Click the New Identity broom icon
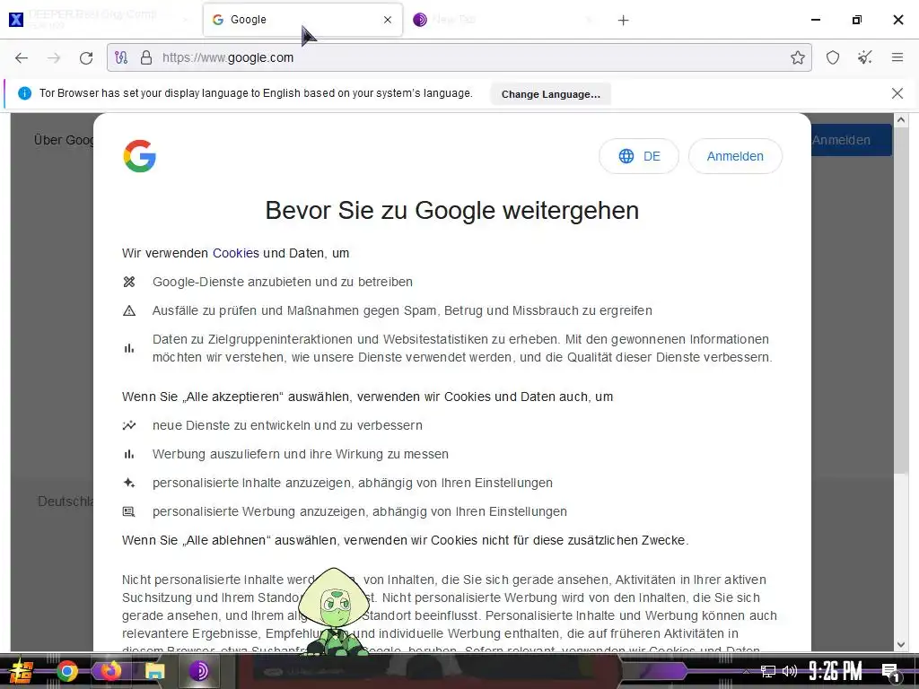This screenshot has height=689, width=919. [864, 57]
